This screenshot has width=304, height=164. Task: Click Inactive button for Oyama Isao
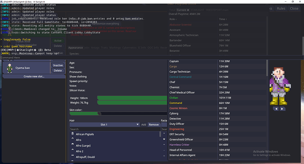58,66
